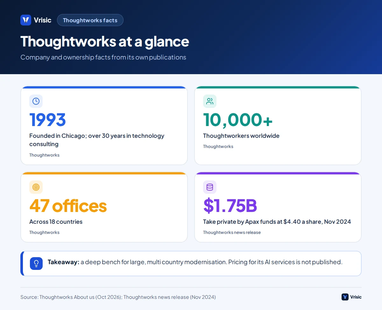Click the bold 'Takeaway:' label

[x=63, y=262]
